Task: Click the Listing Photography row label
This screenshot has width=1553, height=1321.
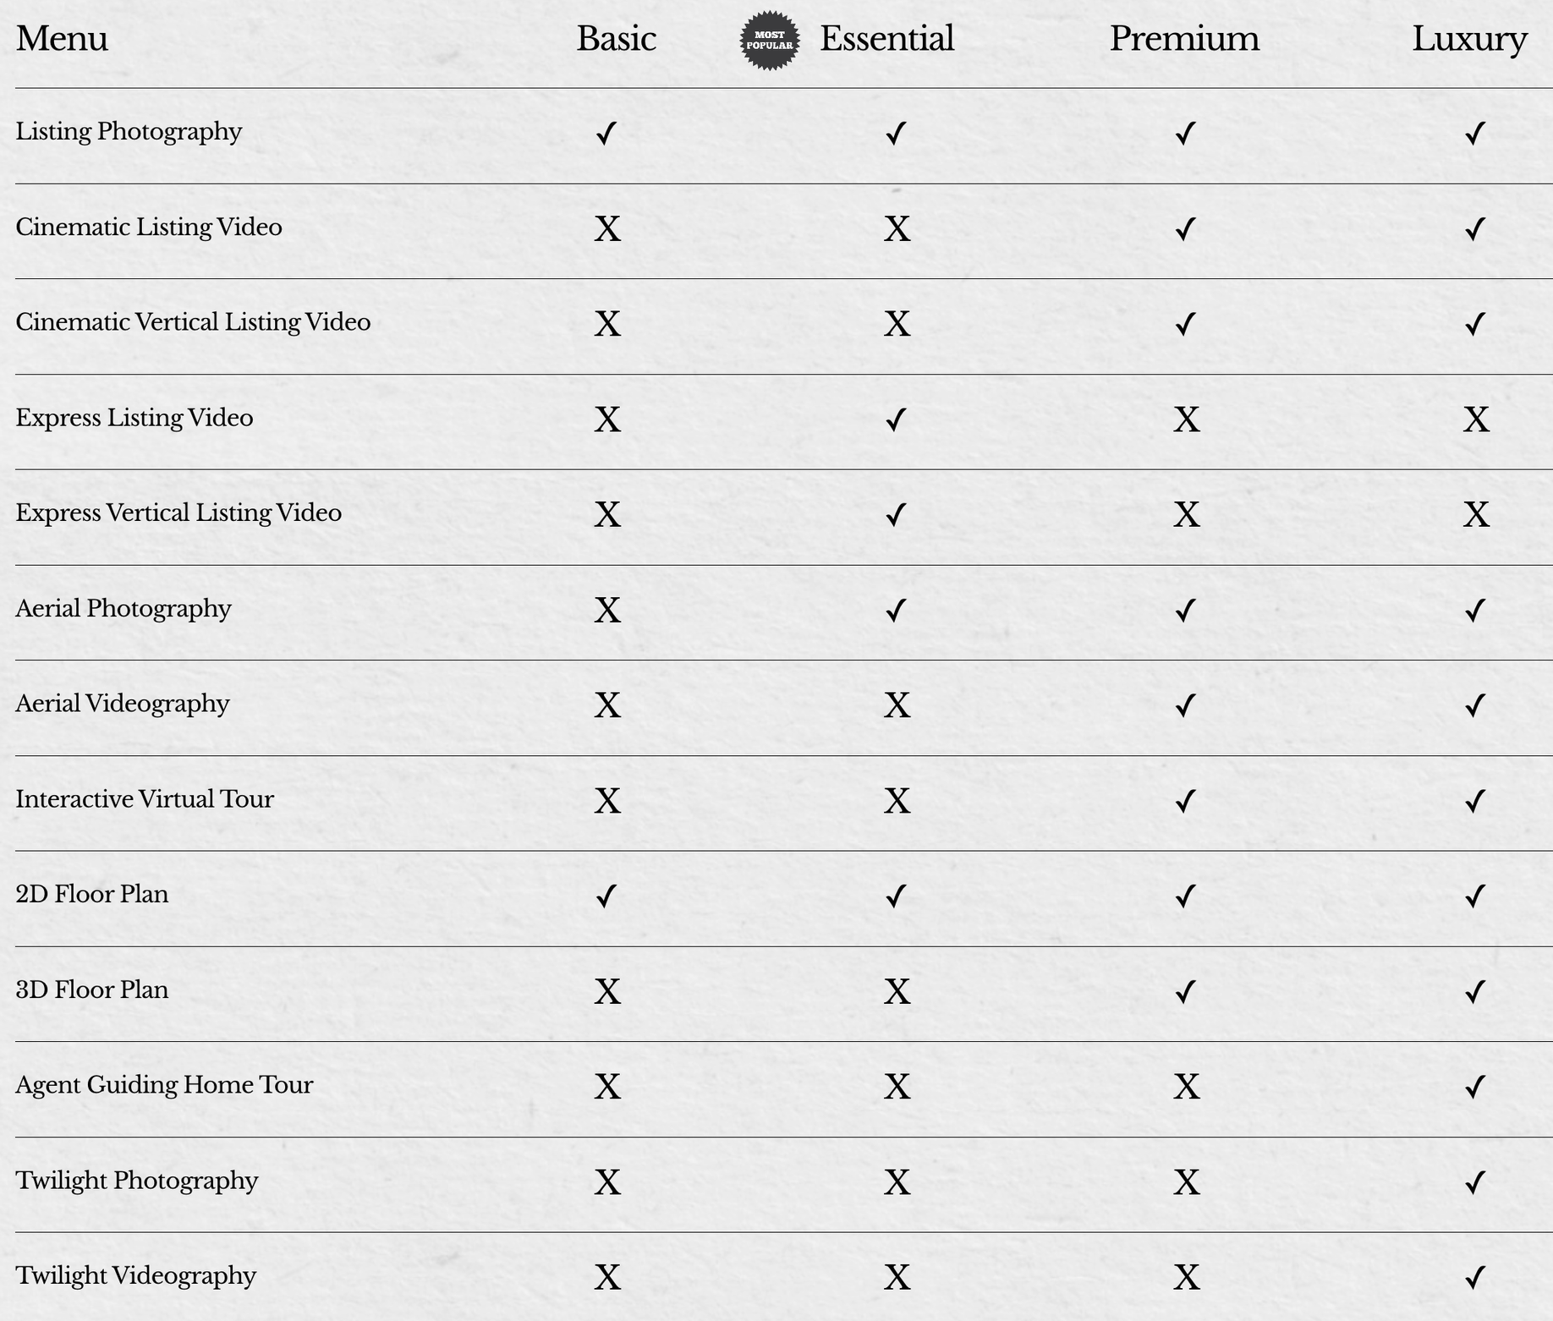Action: coord(129,132)
